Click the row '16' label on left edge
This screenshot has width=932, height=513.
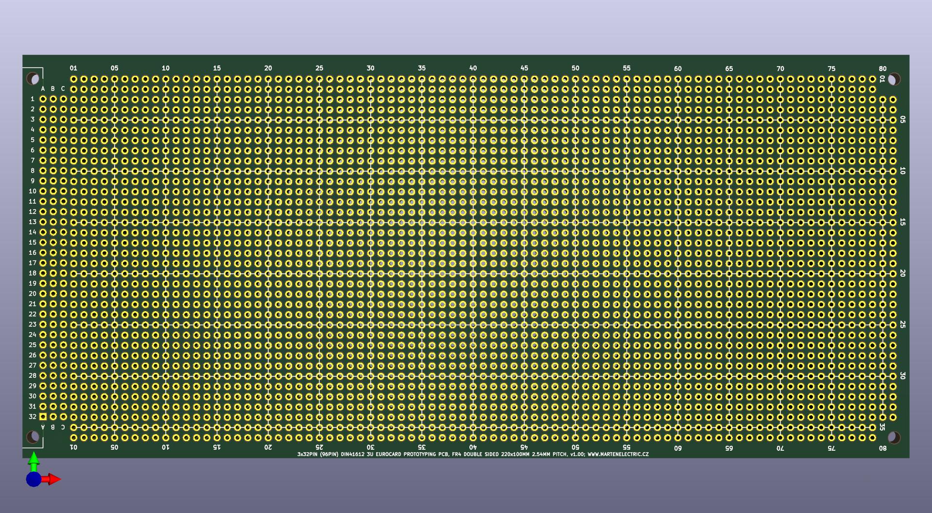tap(33, 253)
